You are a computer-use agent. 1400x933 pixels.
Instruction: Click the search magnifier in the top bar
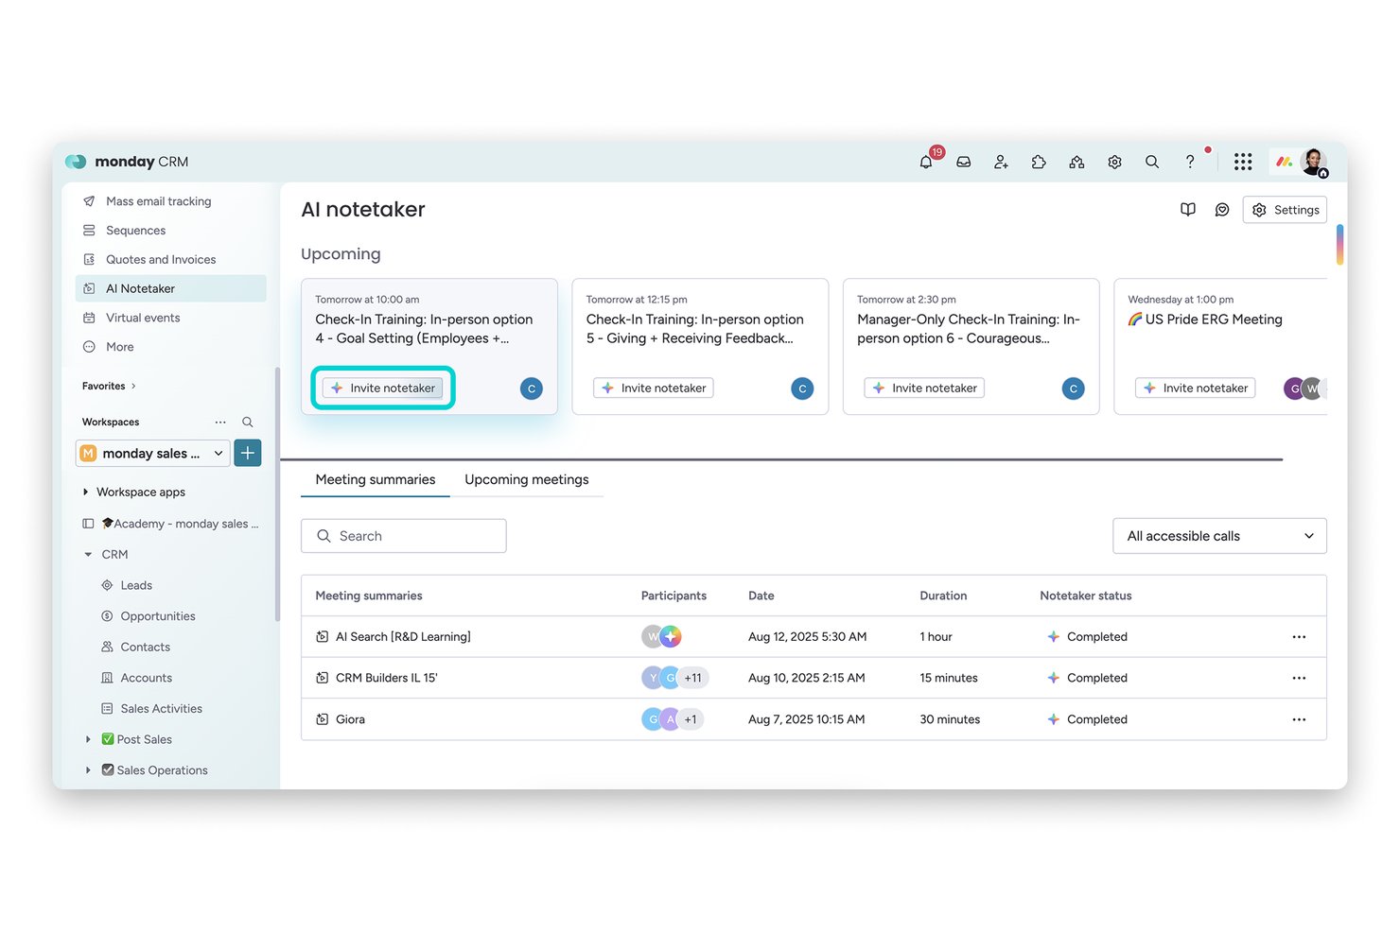pyautogui.click(x=1152, y=162)
